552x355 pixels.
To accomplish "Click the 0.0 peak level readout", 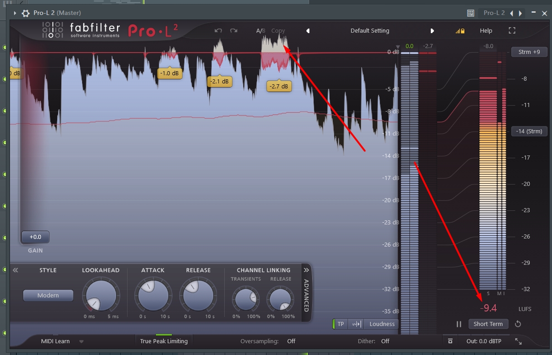I will (409, 46).
